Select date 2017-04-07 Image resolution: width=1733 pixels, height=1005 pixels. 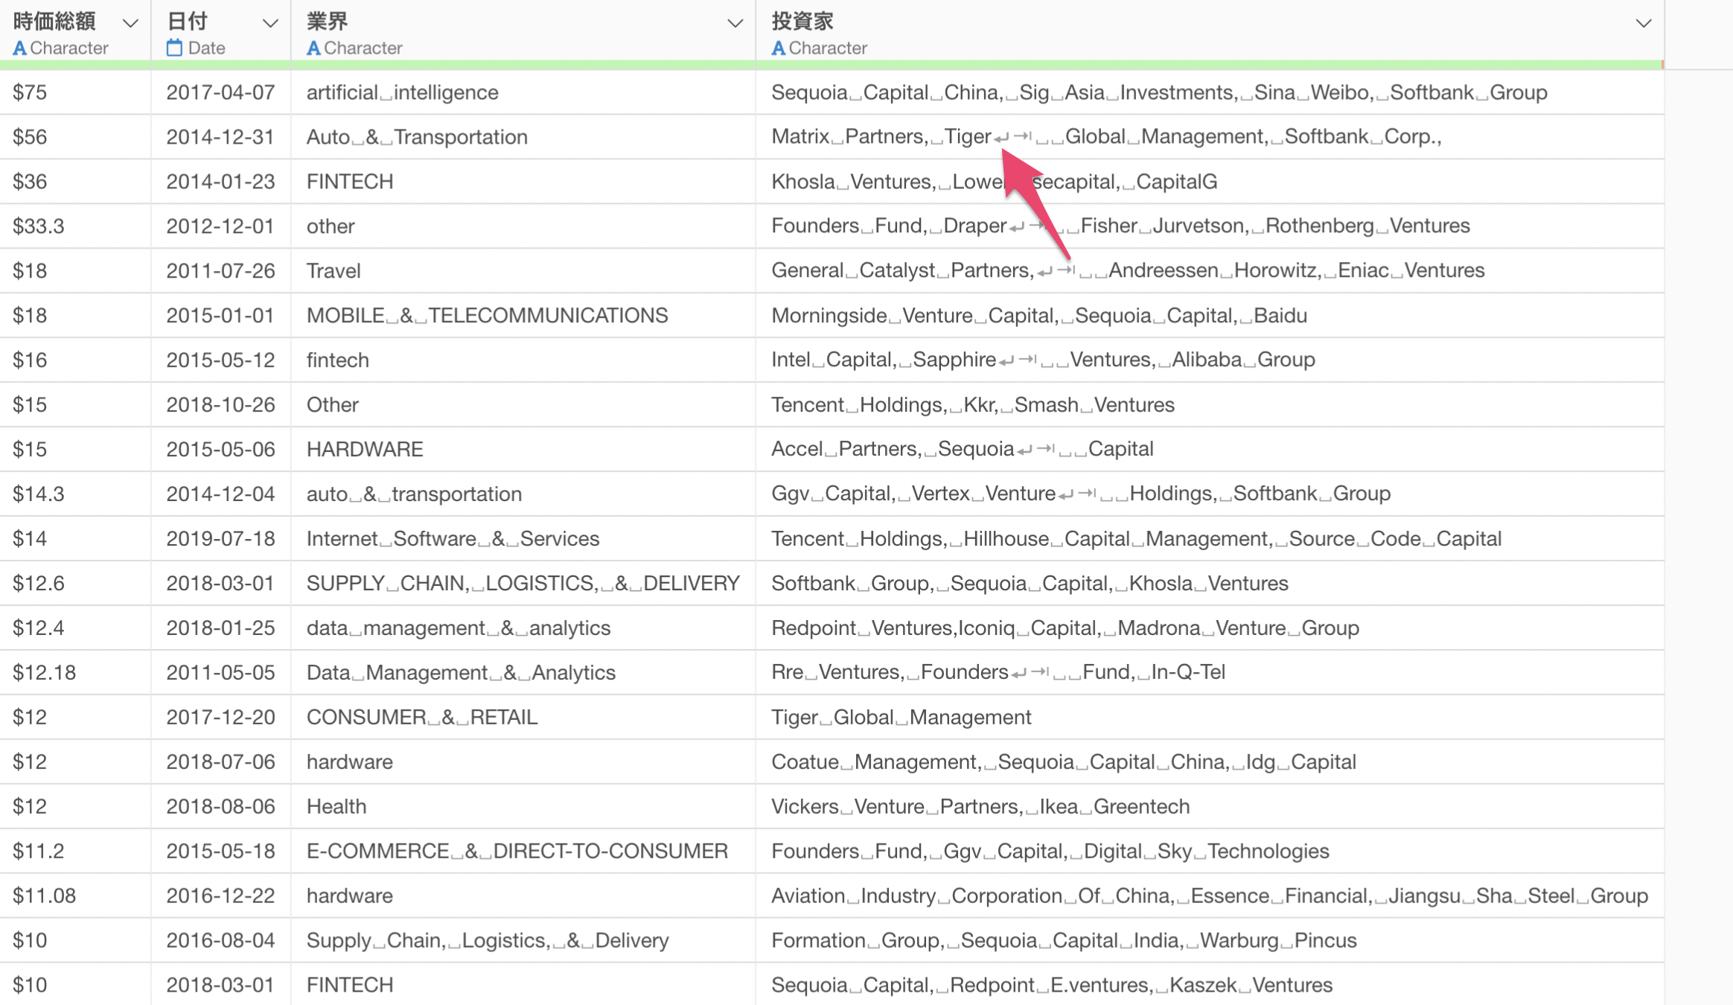click(x=220, y=92)
